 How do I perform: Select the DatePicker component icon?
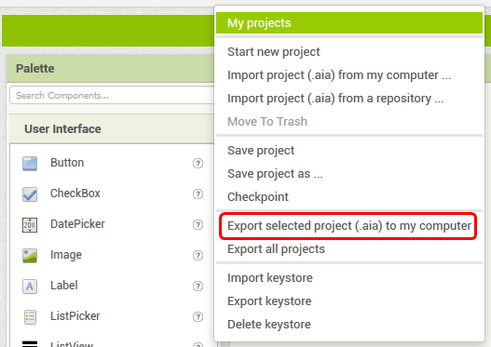click(x=30, y=225)
